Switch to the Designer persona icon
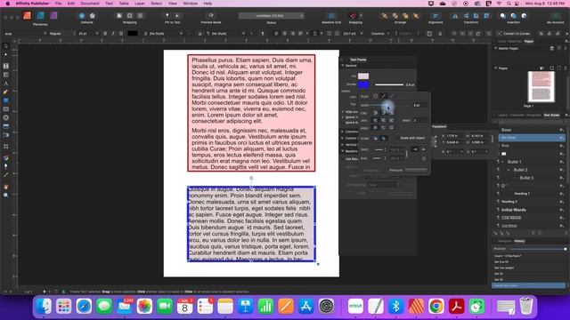The image size is (570, 320). pos(40,16)
